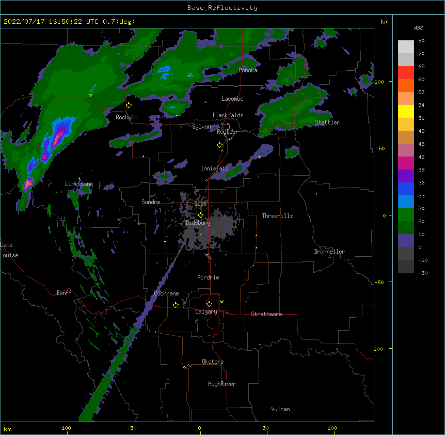Click the ThreeHills label
Screen dimensions: 445x435
click(x=277, y=216)
